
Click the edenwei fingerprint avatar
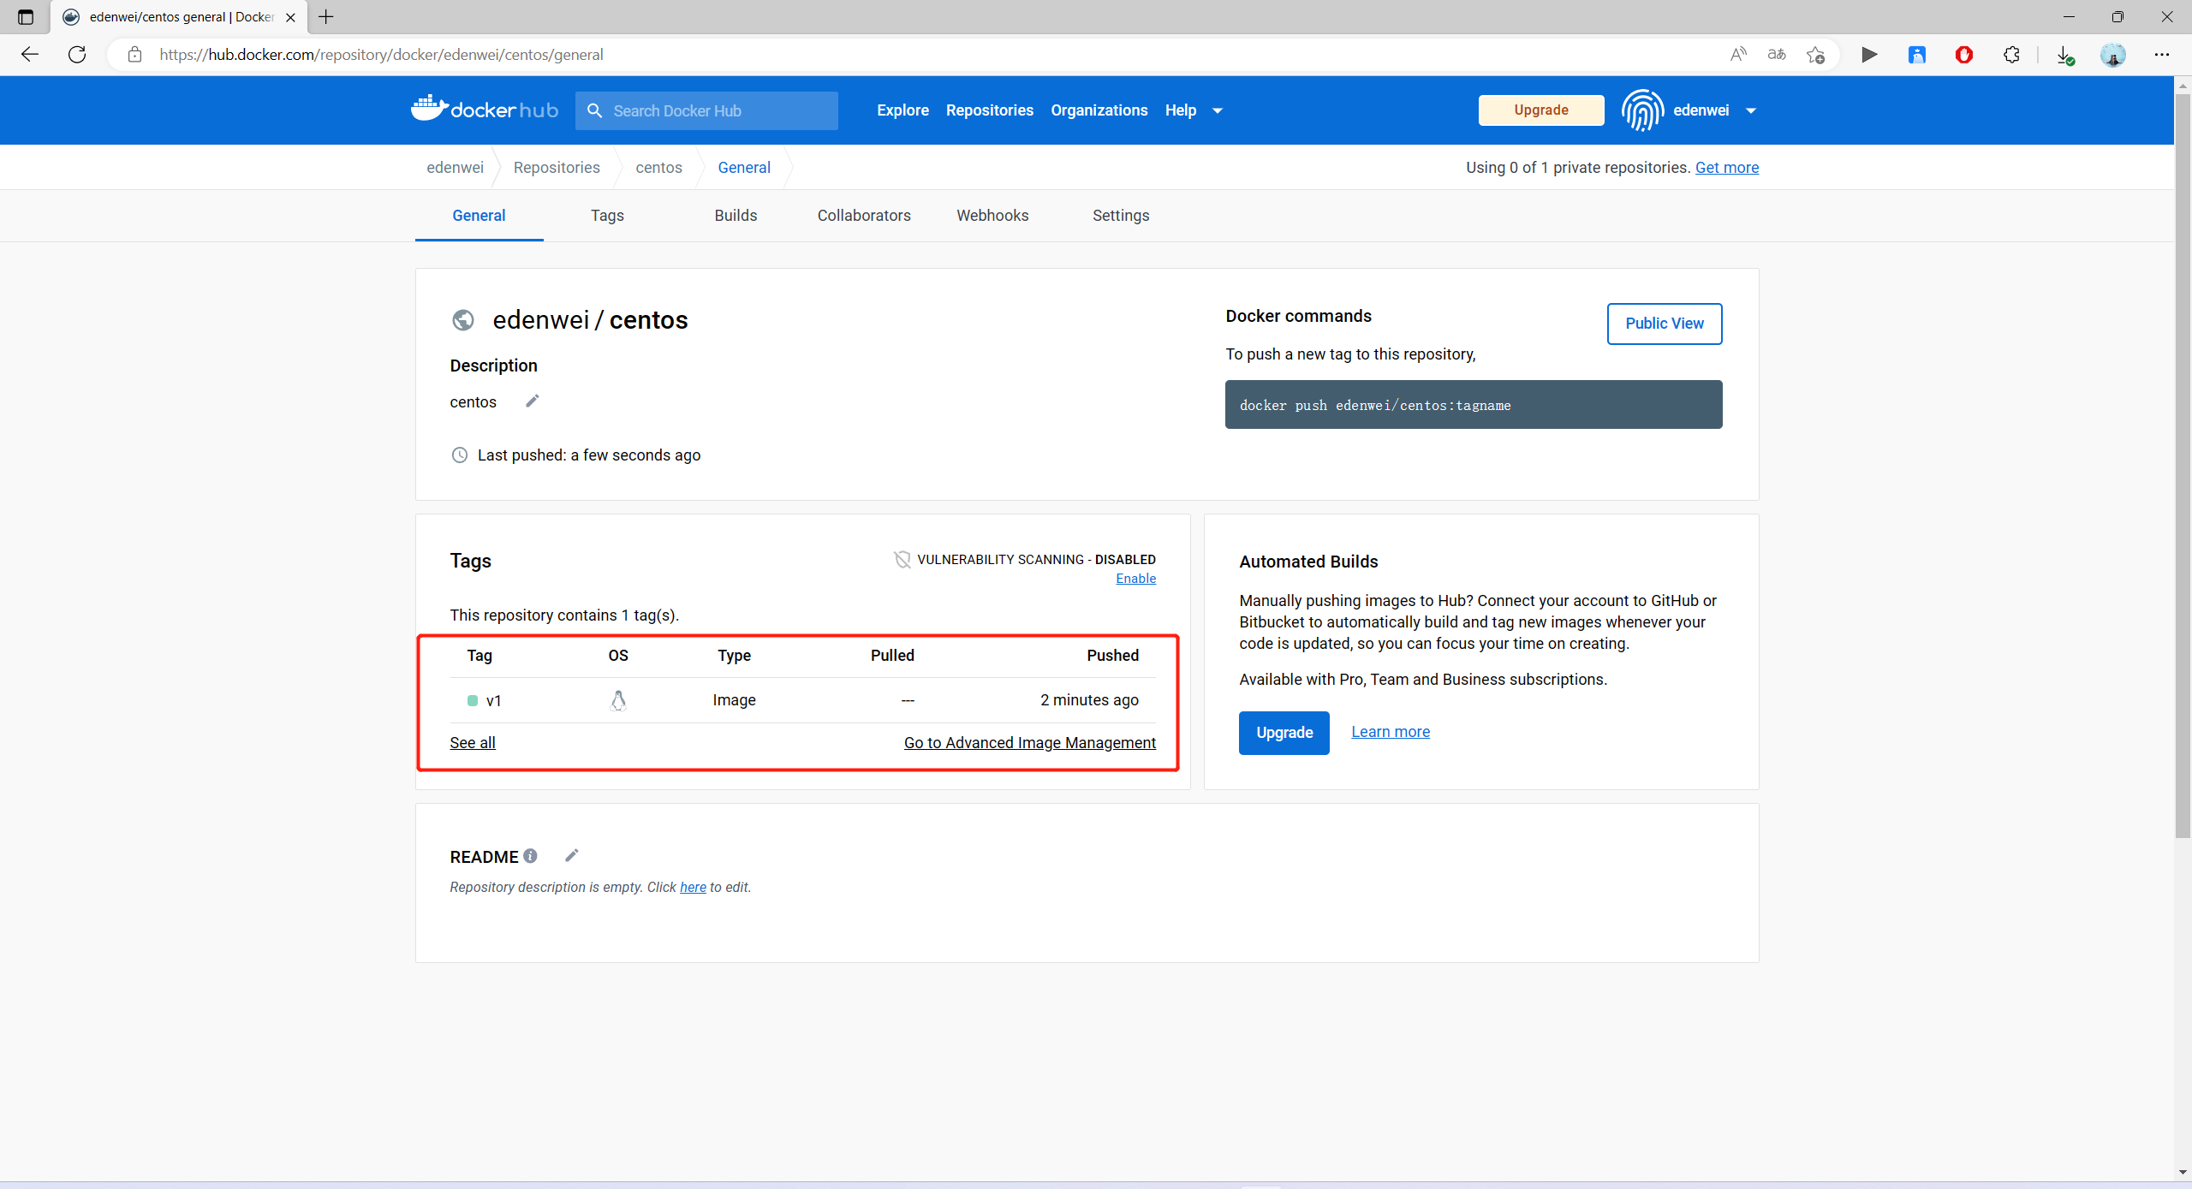click(1642, 110)
